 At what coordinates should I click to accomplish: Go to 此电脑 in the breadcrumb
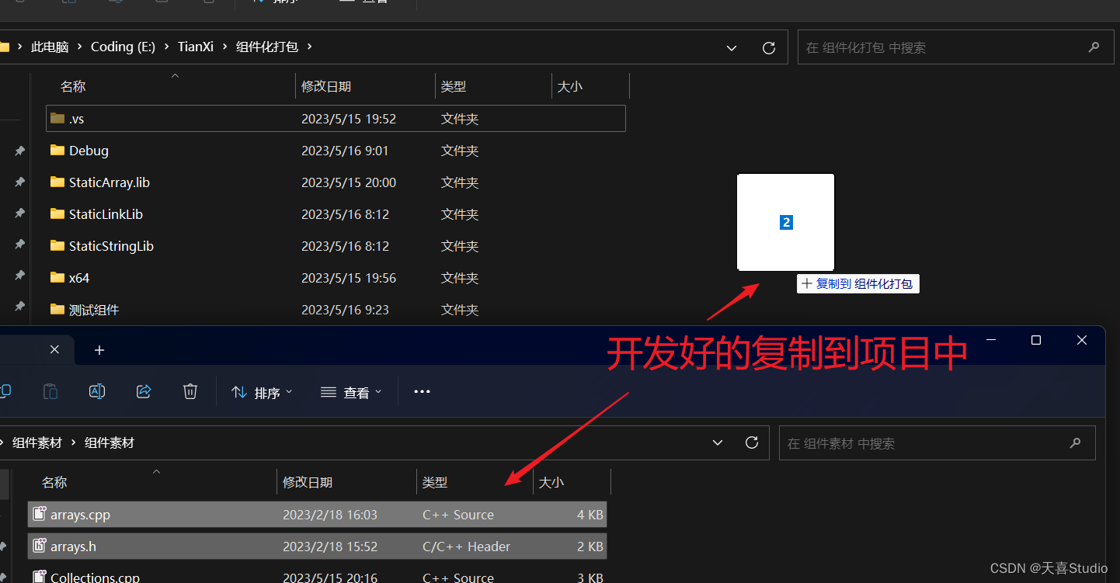(x=50, y=47)
